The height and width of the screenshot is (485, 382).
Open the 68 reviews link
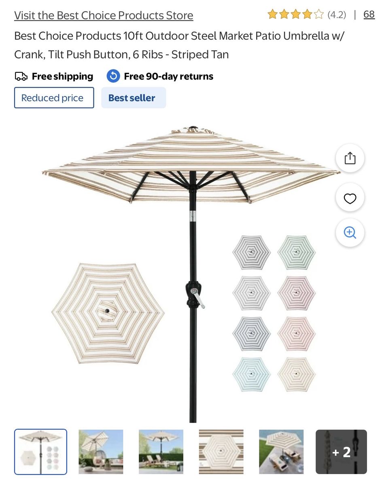pos(369,15)
